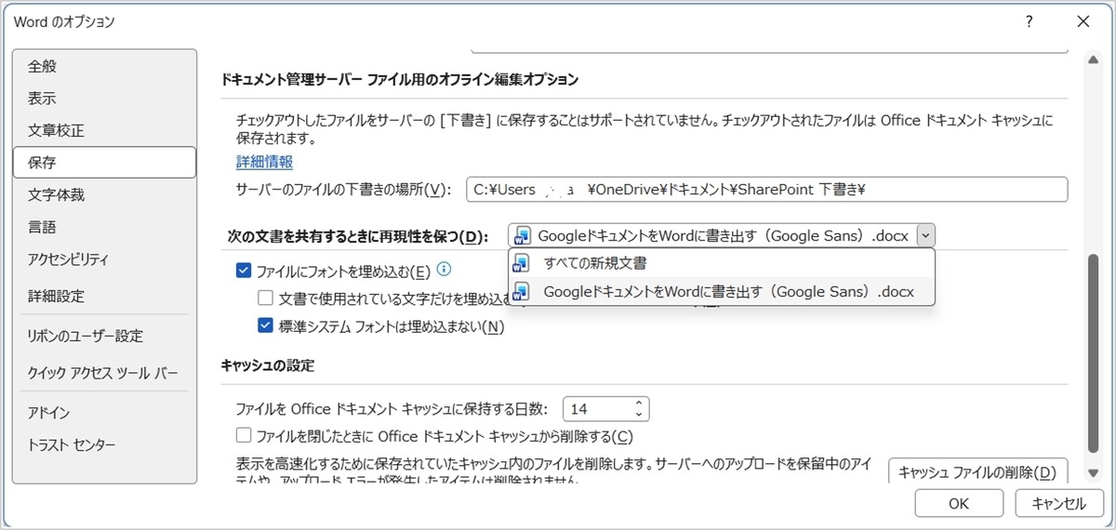The width and height of the screenshot is (1116, 530).
Task: Click the 詳細情報 link
Action: coord(264,161)
